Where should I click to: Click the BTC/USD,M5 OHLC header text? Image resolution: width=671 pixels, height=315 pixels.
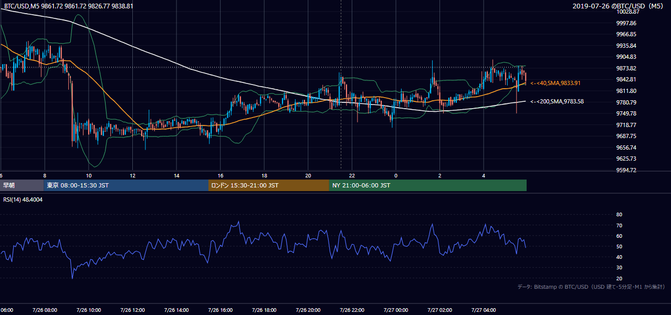click(x=69, y=6)
